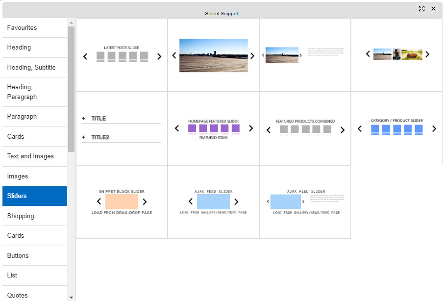Select the Ajax Feed Slider without text

click(213, 201)
